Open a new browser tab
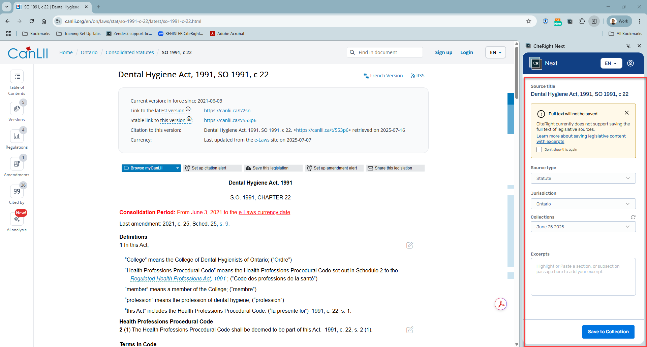The width and height of the screenshot is (647, 347). 98,7
